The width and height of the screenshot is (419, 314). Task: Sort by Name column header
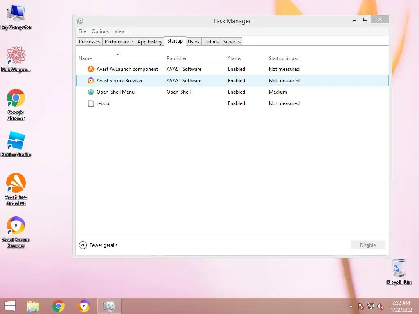click(120, 58)
